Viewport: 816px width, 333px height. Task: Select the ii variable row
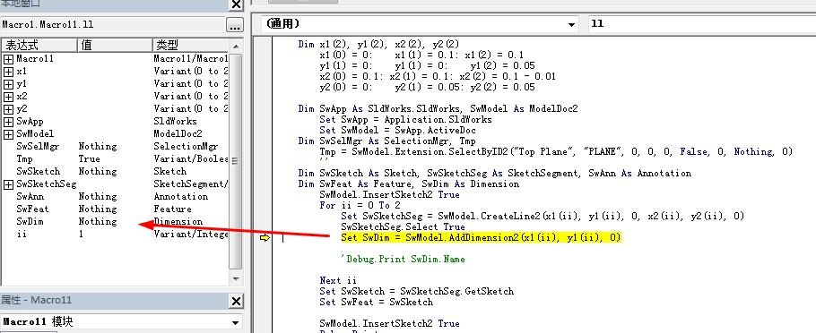click(115, 234)
